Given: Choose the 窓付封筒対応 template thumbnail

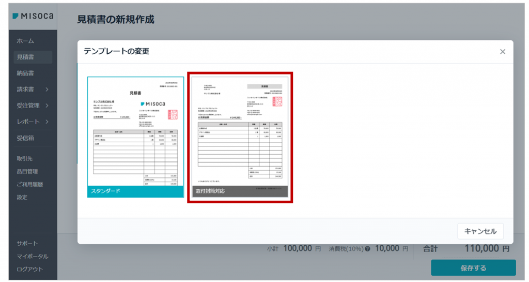Looking at the screenshot, I should pos(240,137).
